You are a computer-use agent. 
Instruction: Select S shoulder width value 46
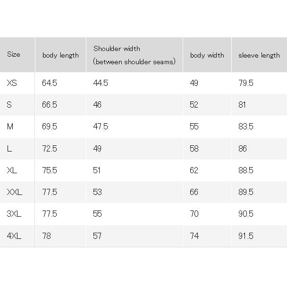click(x=97, y=105)
